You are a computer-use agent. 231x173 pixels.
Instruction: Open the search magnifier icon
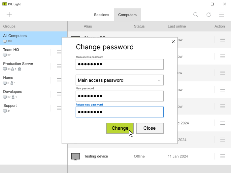196,15
